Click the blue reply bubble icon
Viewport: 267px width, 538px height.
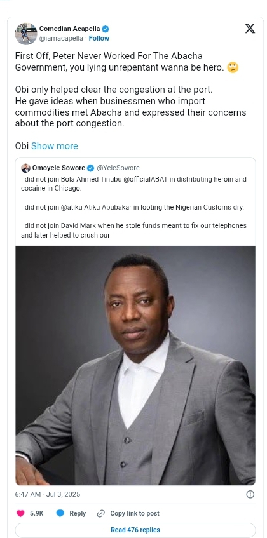click(60, 513)
